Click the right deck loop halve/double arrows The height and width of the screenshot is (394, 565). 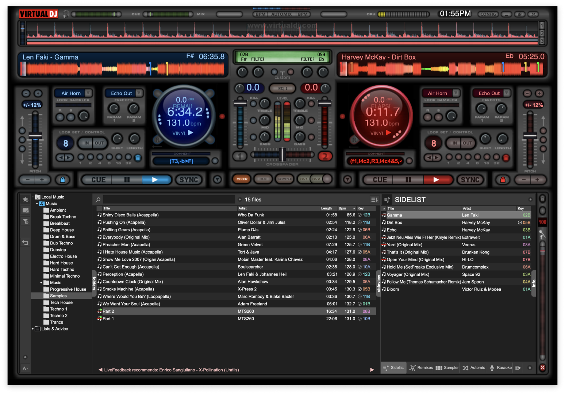[433, 158]
